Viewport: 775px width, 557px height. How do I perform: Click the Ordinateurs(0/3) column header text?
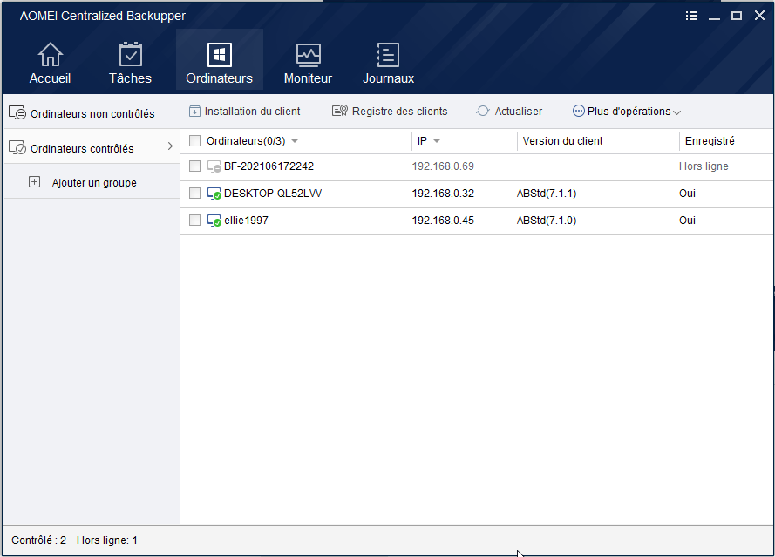point(246,141)
